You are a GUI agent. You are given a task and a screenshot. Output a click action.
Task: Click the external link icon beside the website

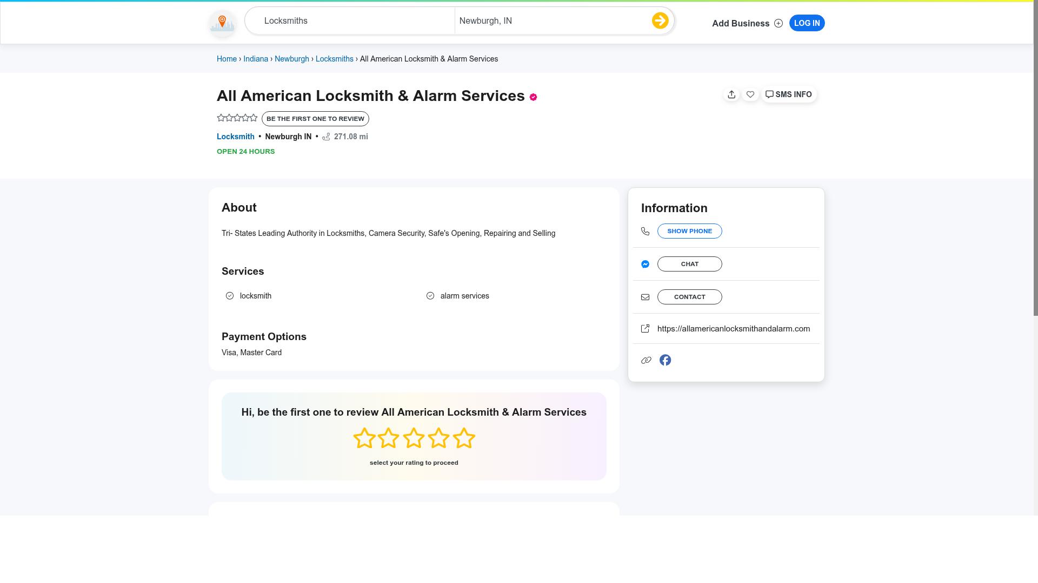[x=645, y=328]
